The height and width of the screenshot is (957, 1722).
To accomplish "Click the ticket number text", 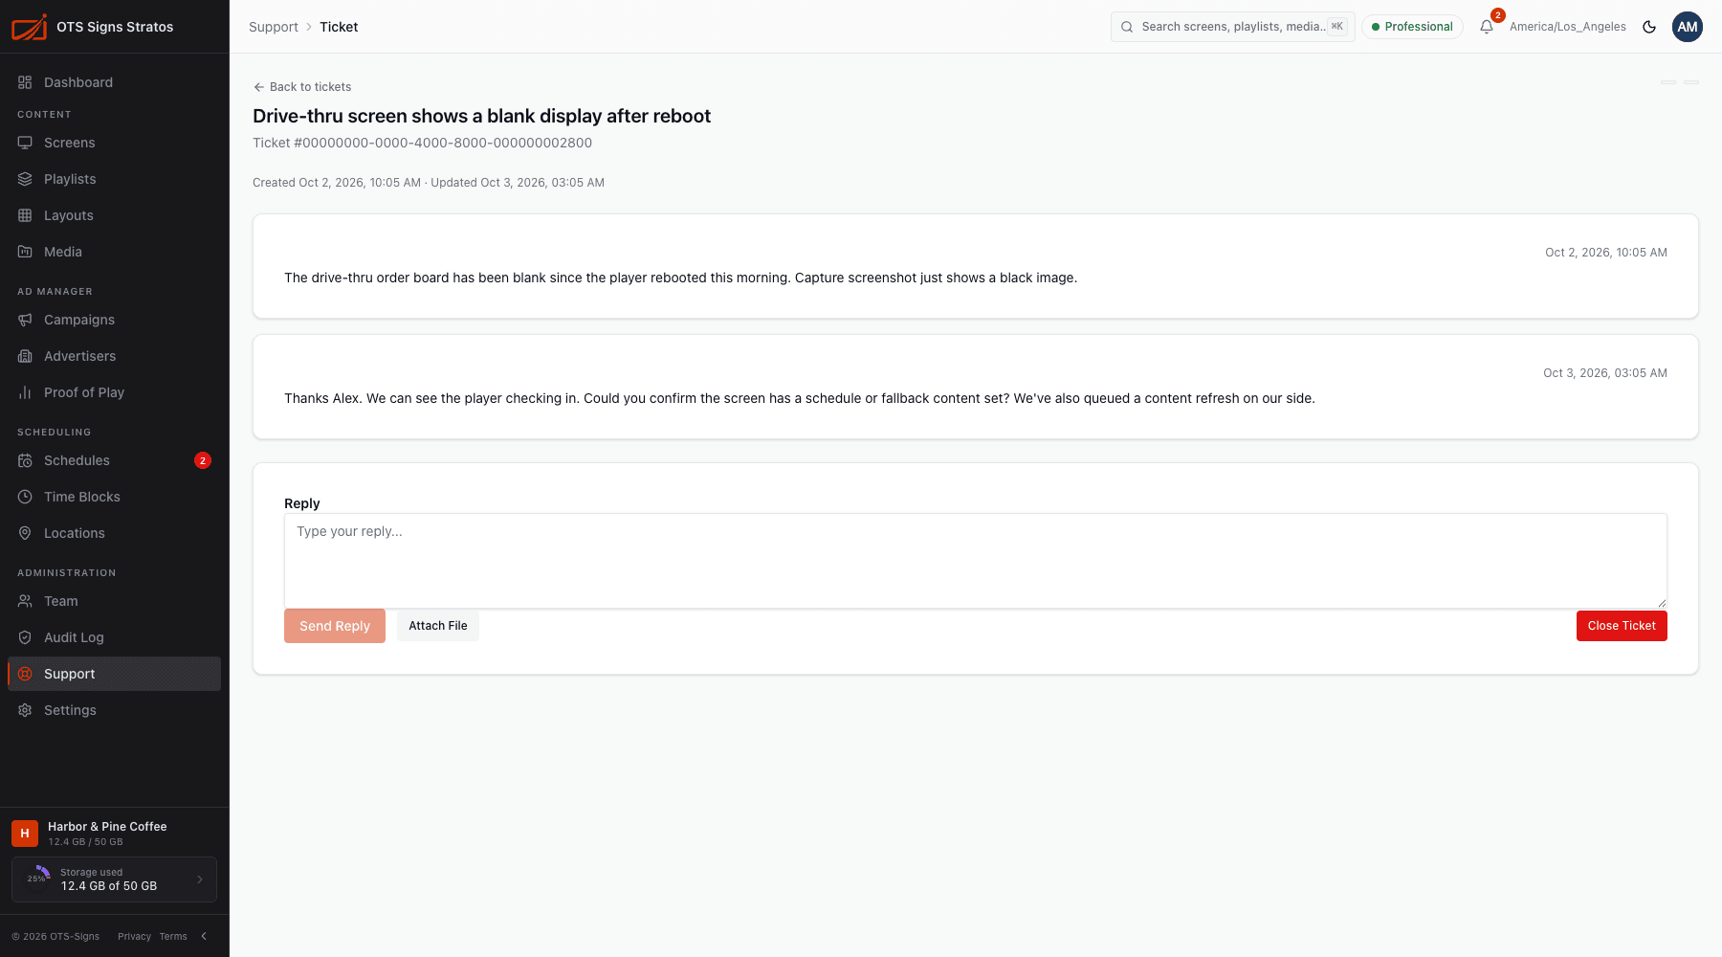I will tap(422, 143).
